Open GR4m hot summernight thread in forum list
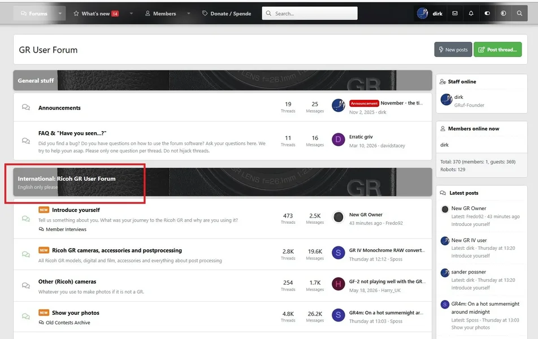Screen dimensions: 538x339 coord(386,312)
